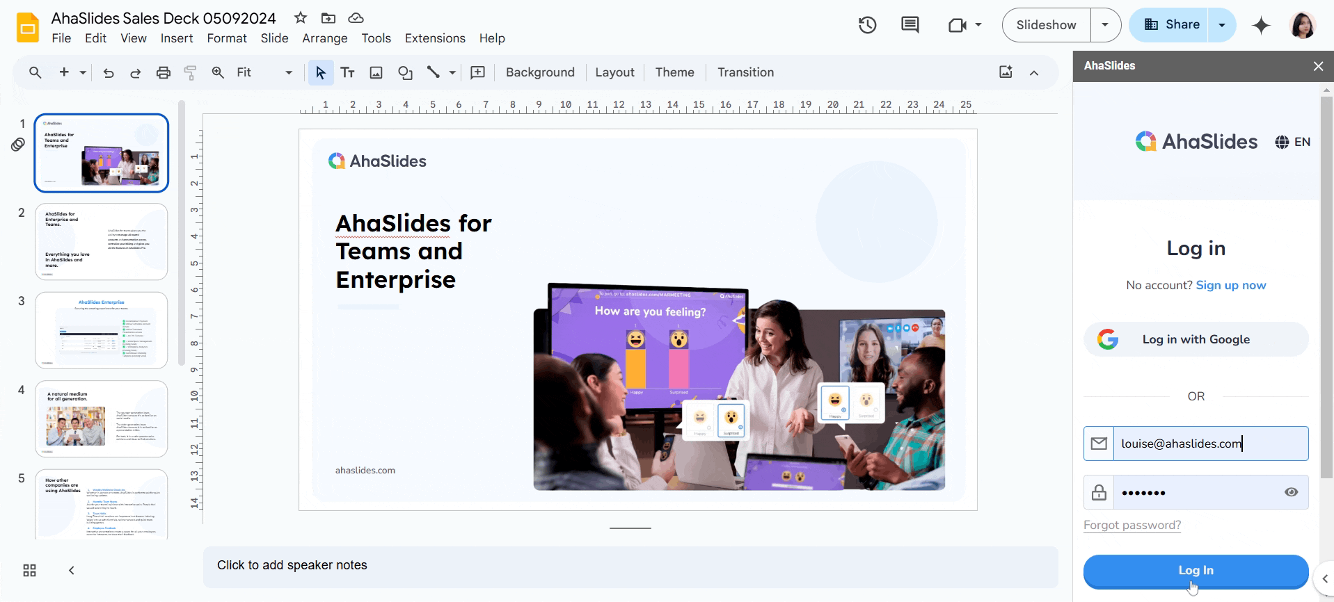The height and width of the screenshot is (602, 1334).
Task: Select slide 2 thumbnail in filmstrip
Action: tap(102, 242)
